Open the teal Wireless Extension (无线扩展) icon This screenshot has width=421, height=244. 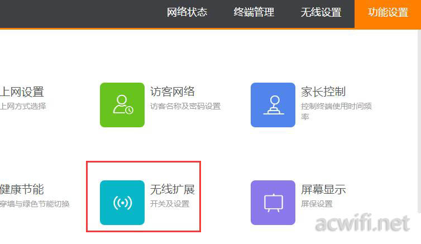pyautogui.click(x=122, y=203)
